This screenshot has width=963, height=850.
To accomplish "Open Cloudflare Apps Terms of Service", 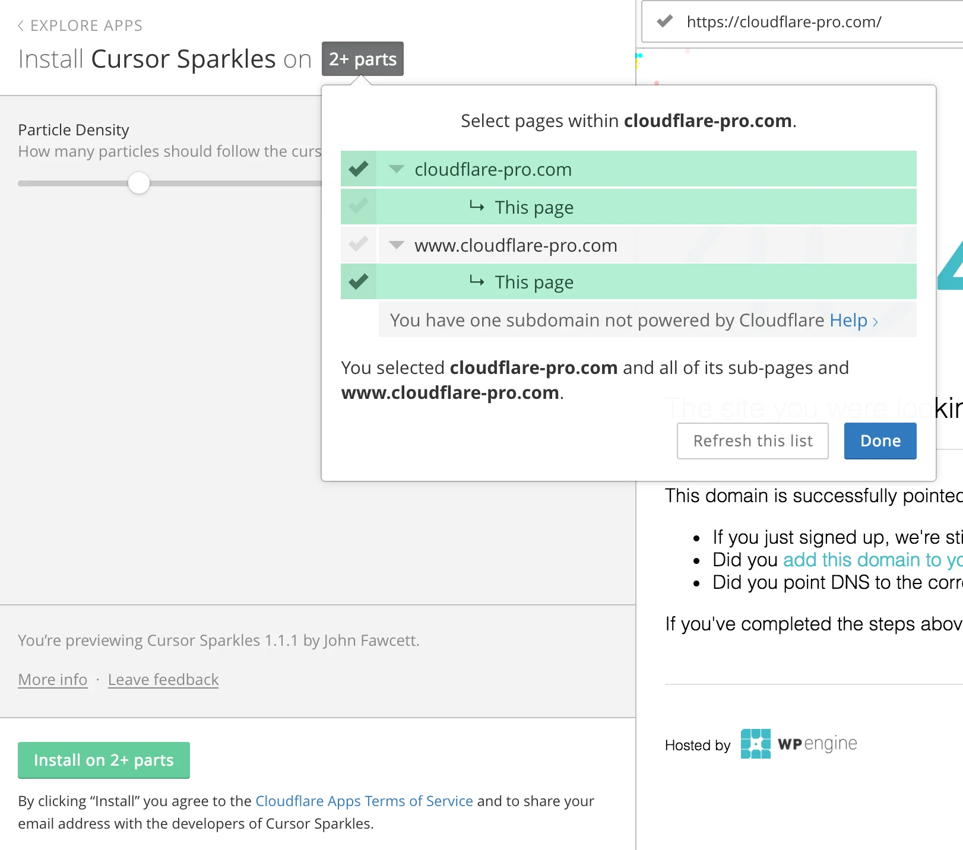I will click(364, 801).
